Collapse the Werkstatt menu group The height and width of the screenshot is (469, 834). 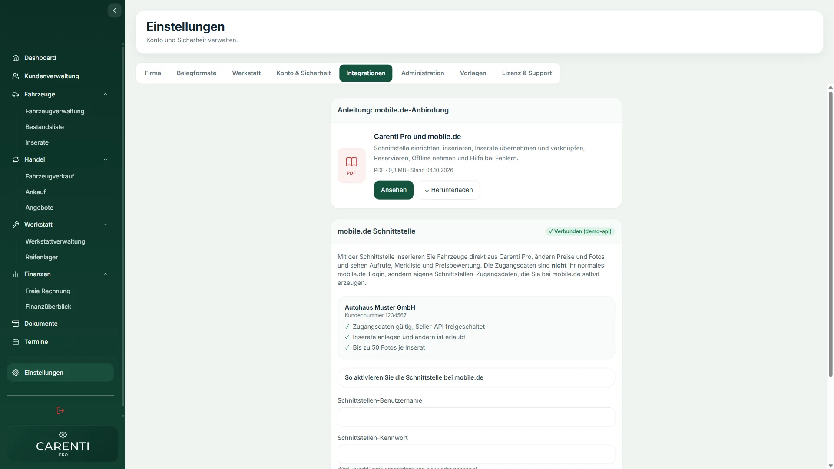click(106, 225)
